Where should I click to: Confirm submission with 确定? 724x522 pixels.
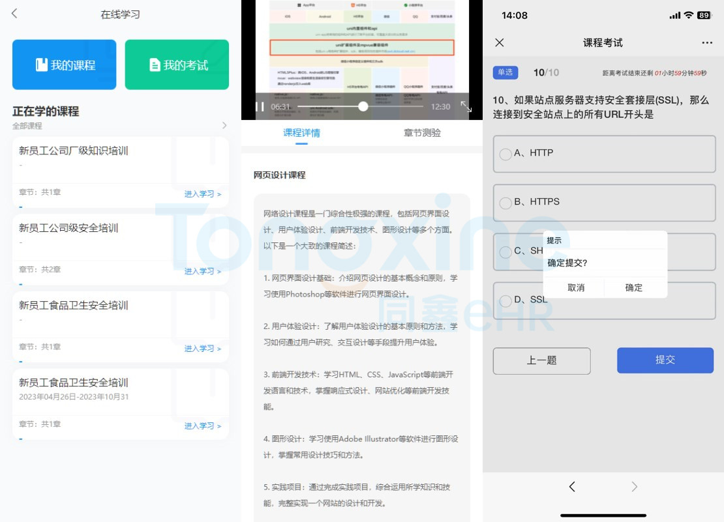[635, 287]
